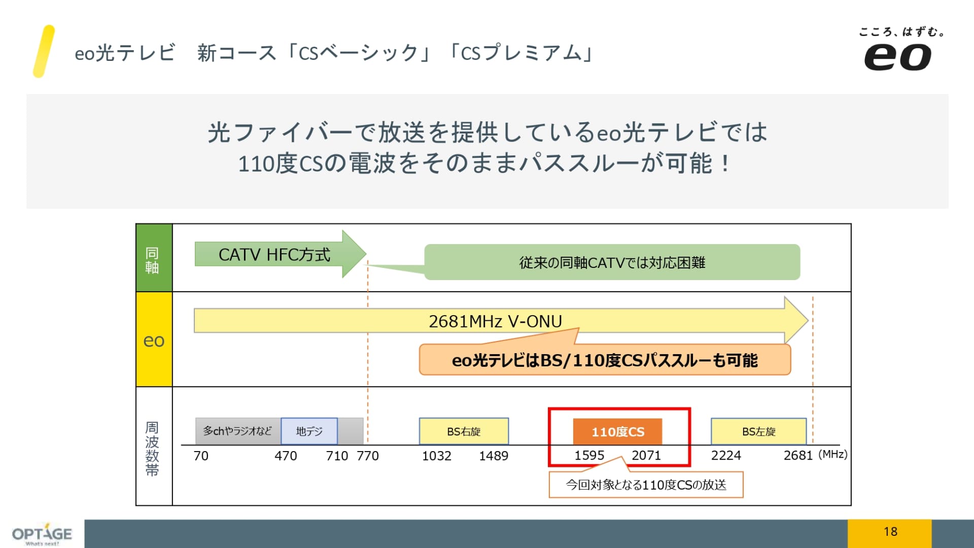Screen dimensions: 974x548
Task: Click the orange callout 'eo光テレビはBS/110度CSパススルーも可能'
Action: 605,360
